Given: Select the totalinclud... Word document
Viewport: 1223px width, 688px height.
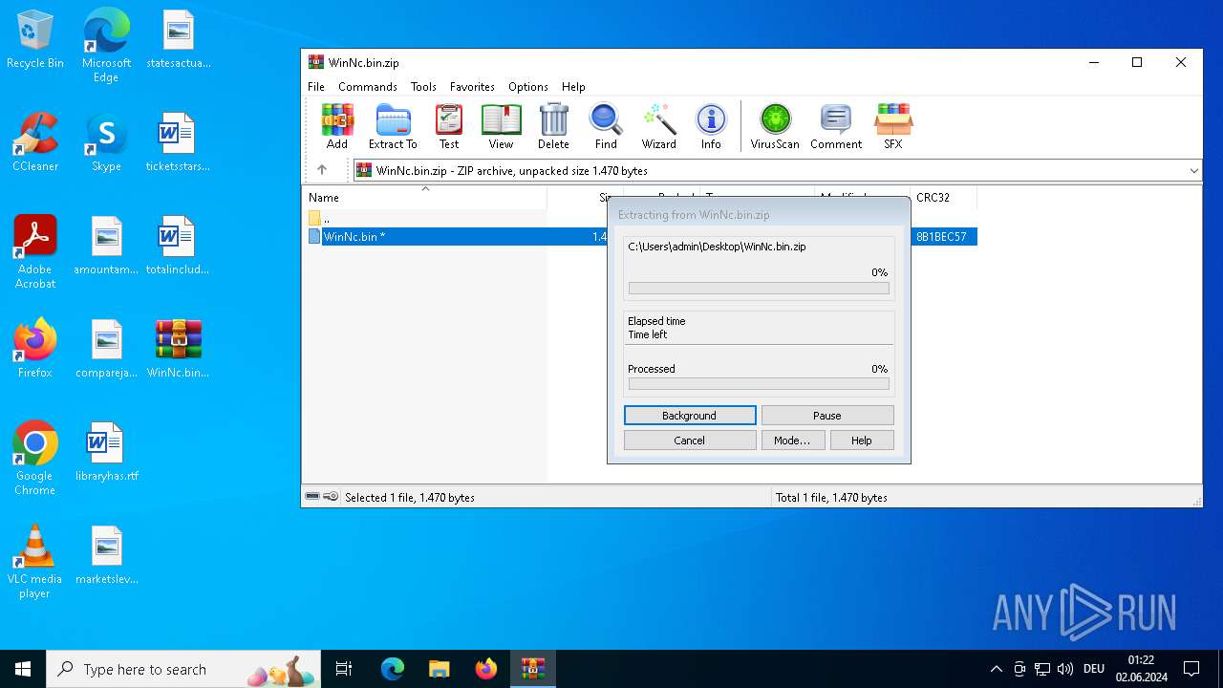Looking at the screenshot, I should 178,246.
